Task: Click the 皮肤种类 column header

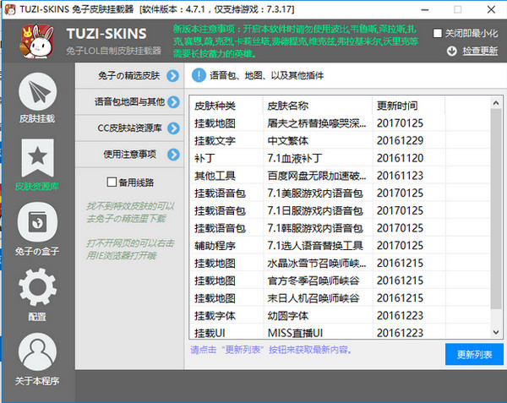Action: coord(226,106)
